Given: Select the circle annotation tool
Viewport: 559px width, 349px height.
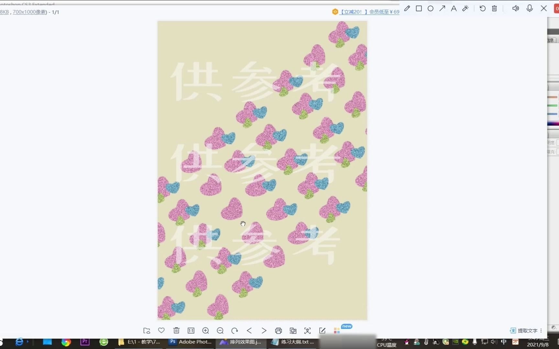Looking at the screenshot, I should 430,8.
